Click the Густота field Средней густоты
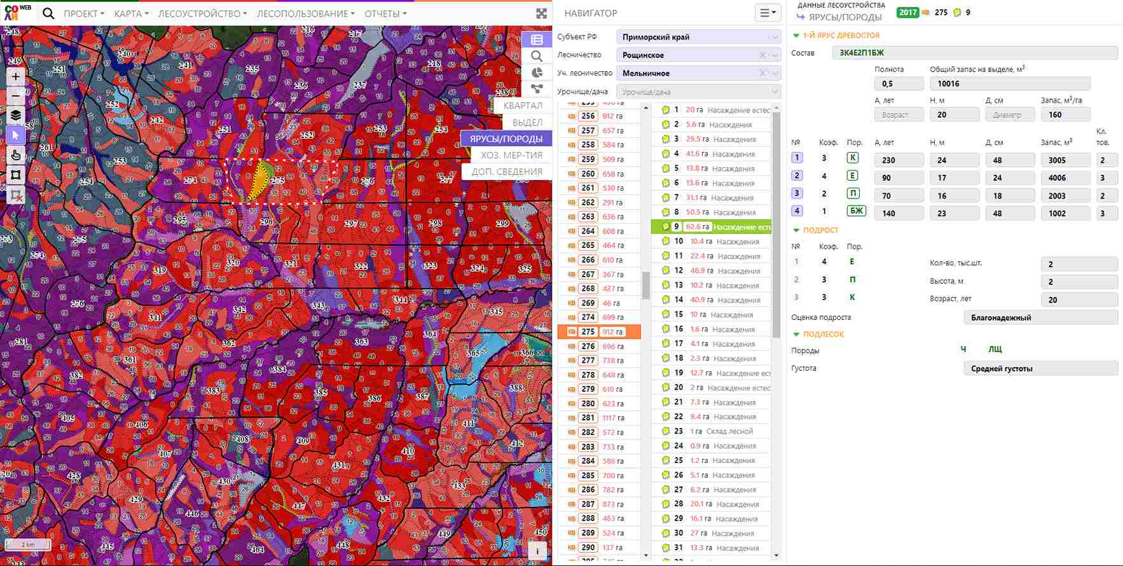 tap(1041, 368)
